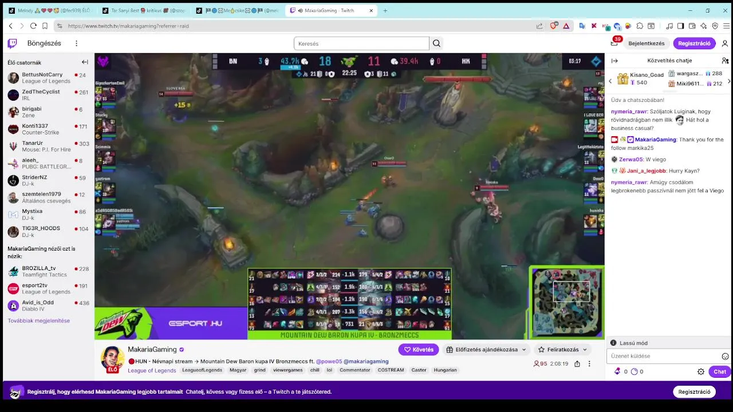Click the @powe05 mention link
Screen dimensions: 733x412
[329, 361]
